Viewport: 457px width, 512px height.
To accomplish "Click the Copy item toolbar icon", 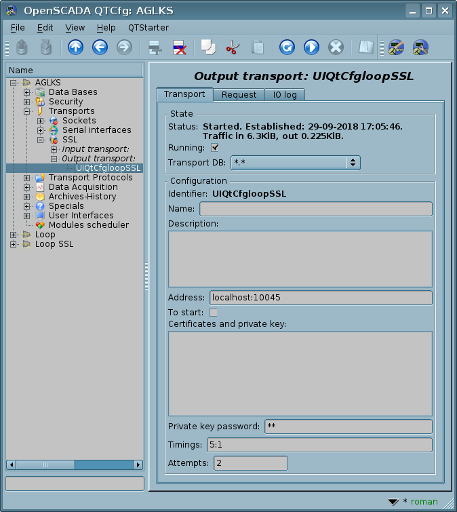I will [x=208, y=47].
